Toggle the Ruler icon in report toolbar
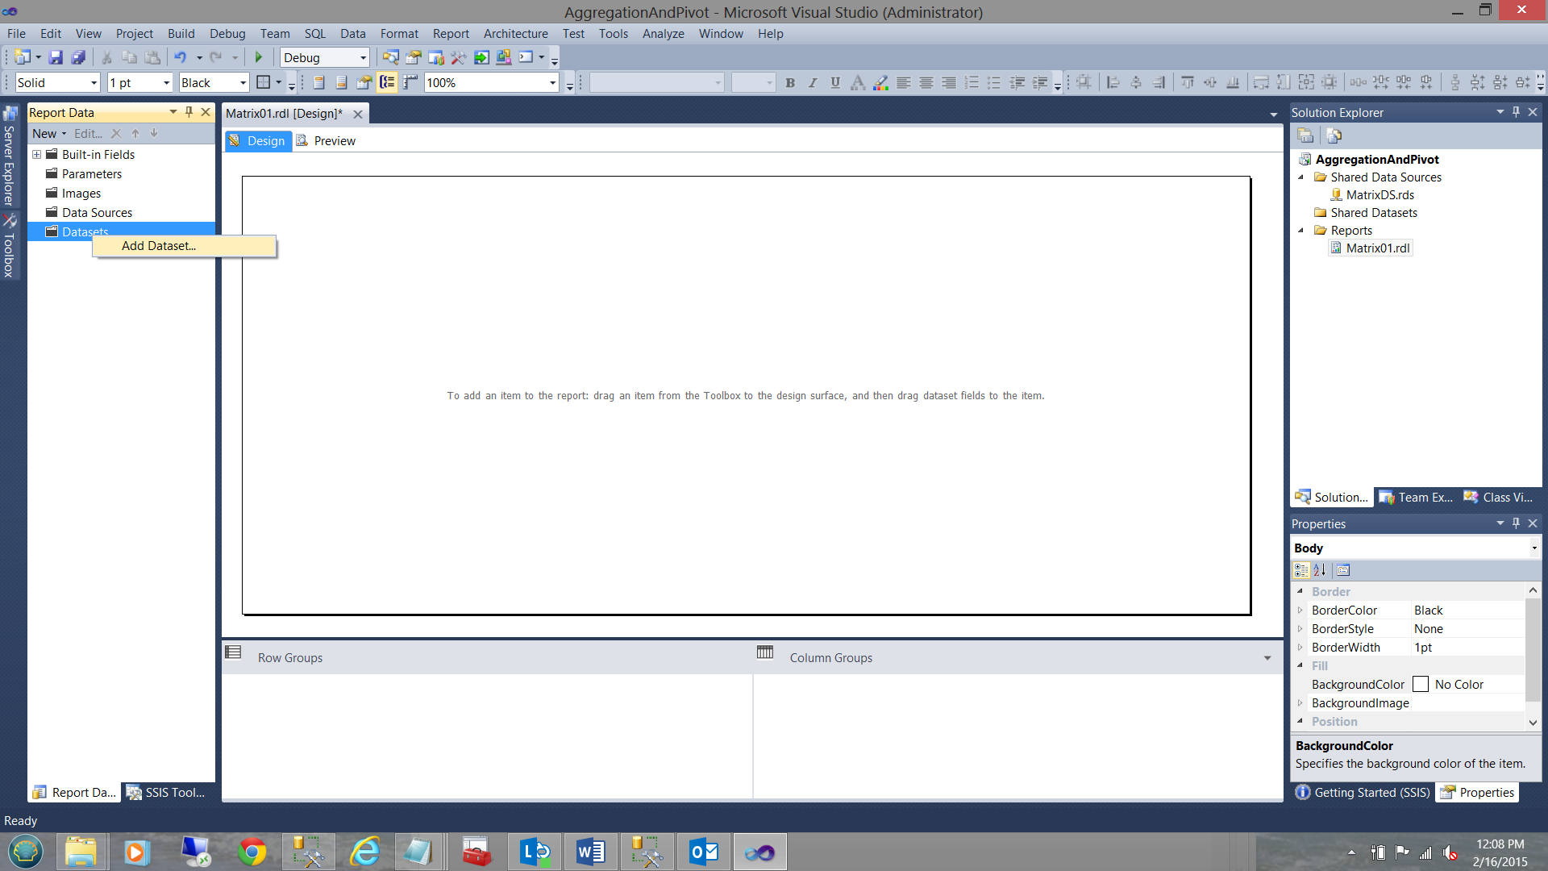Viewport: 1548px width, 871px height. 410,82
